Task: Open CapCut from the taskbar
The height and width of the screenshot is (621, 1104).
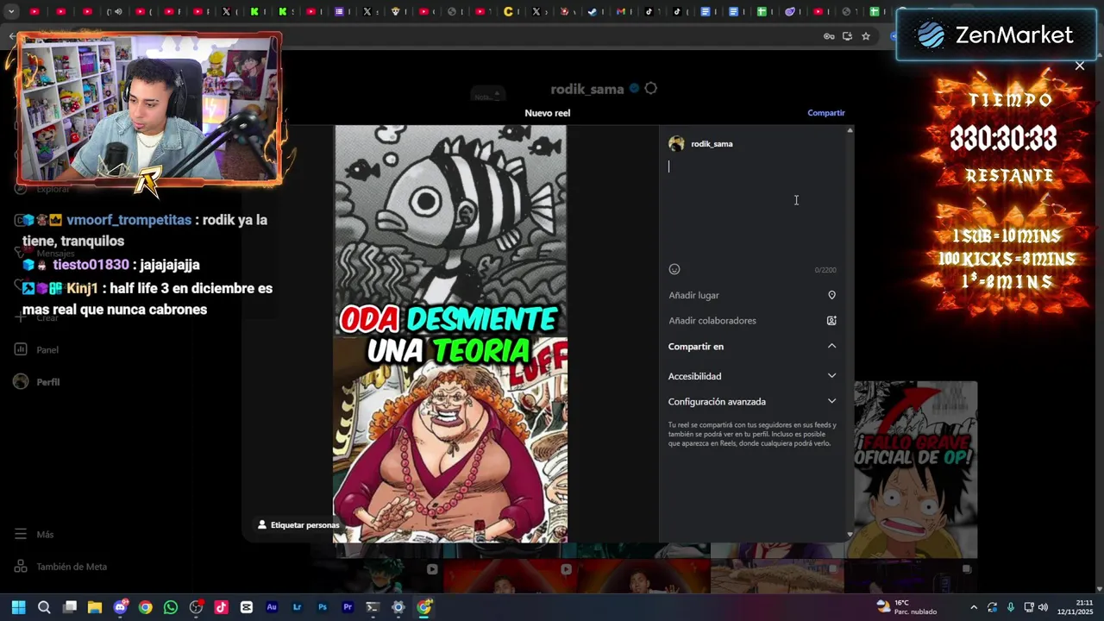Action: click(x=247, y=607)
